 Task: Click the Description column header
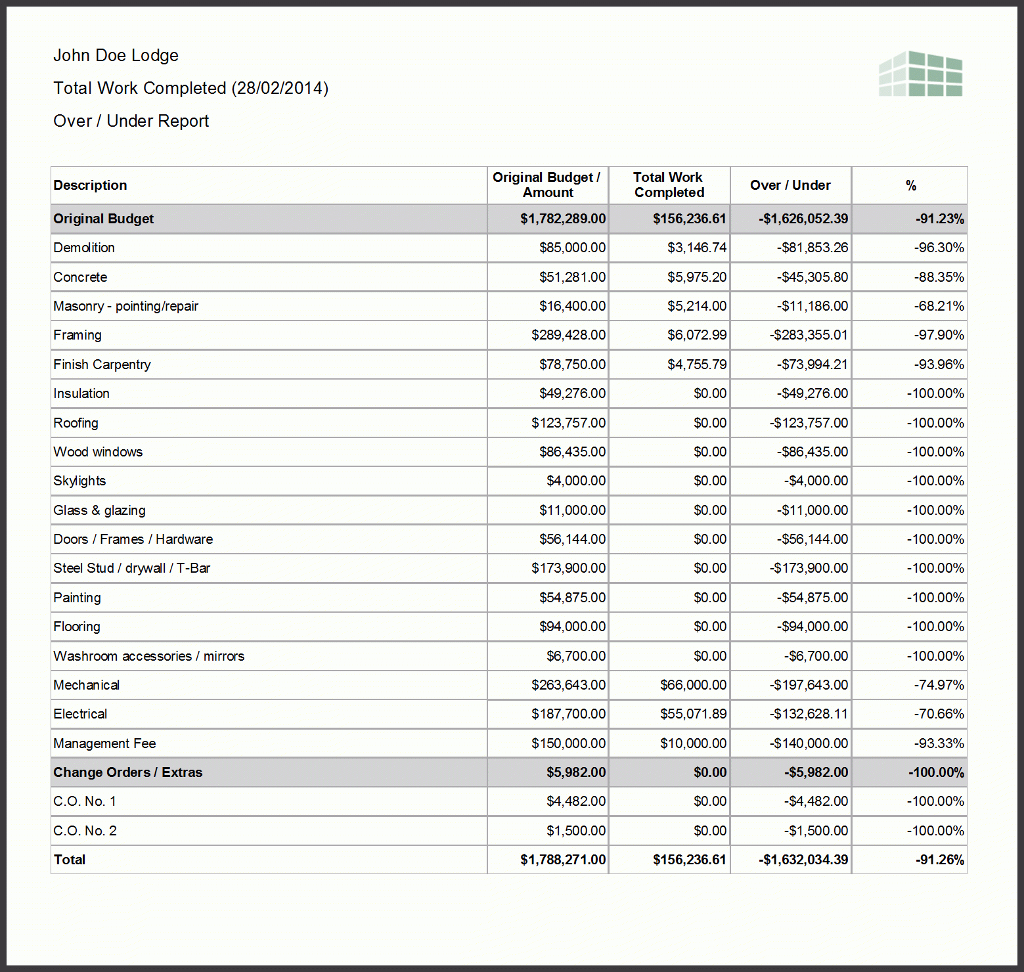[x=90, y=185]
